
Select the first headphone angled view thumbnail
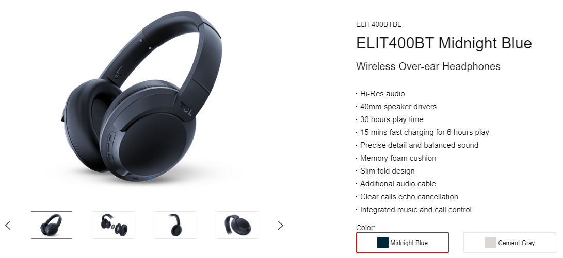51,225
